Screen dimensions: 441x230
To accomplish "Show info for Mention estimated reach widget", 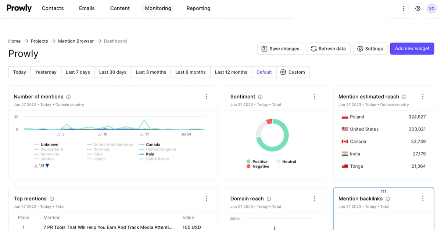I will pyautogui.click(x=404, y=97).
